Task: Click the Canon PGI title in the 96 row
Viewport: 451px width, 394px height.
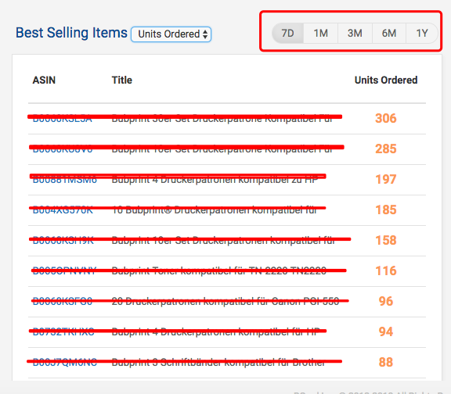Action: point(225,301)
